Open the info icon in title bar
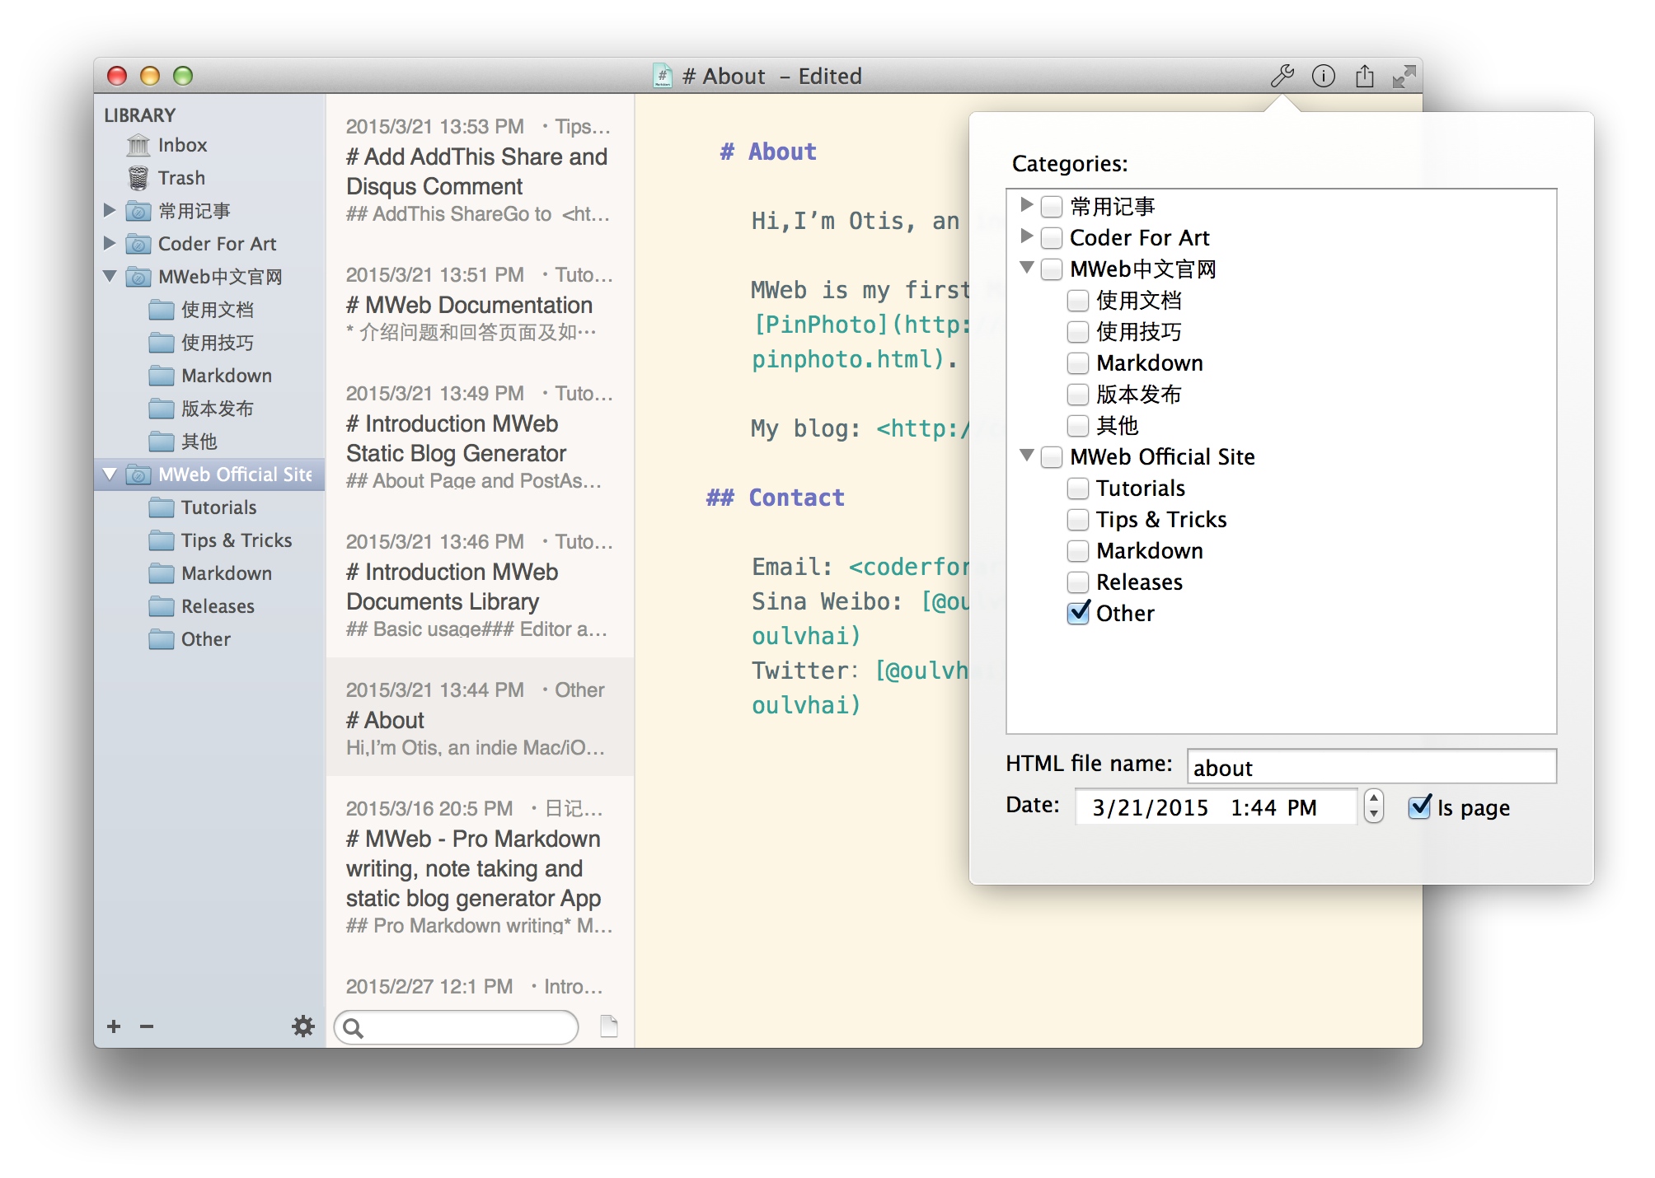The image size is (1655, 1178). pos(1323,77)
